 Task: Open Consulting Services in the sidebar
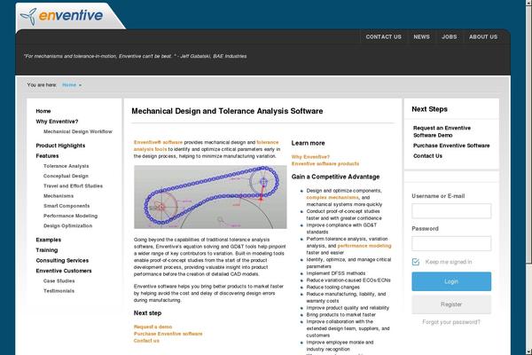62,261
